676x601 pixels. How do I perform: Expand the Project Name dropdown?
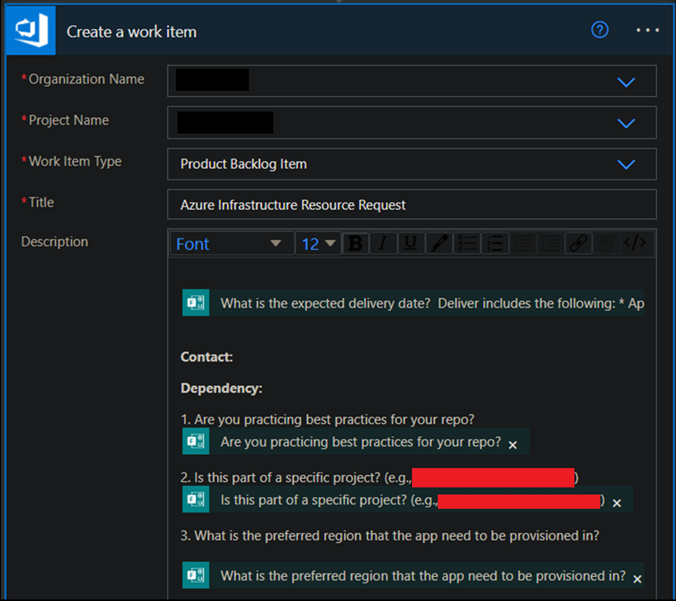pos(625,123)
